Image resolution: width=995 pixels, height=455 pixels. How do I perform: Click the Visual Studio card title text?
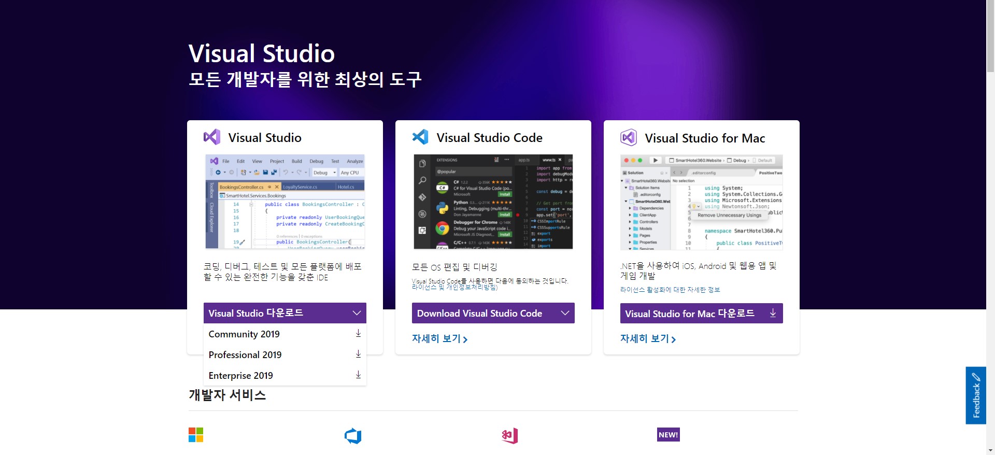[x=265, y=137]
